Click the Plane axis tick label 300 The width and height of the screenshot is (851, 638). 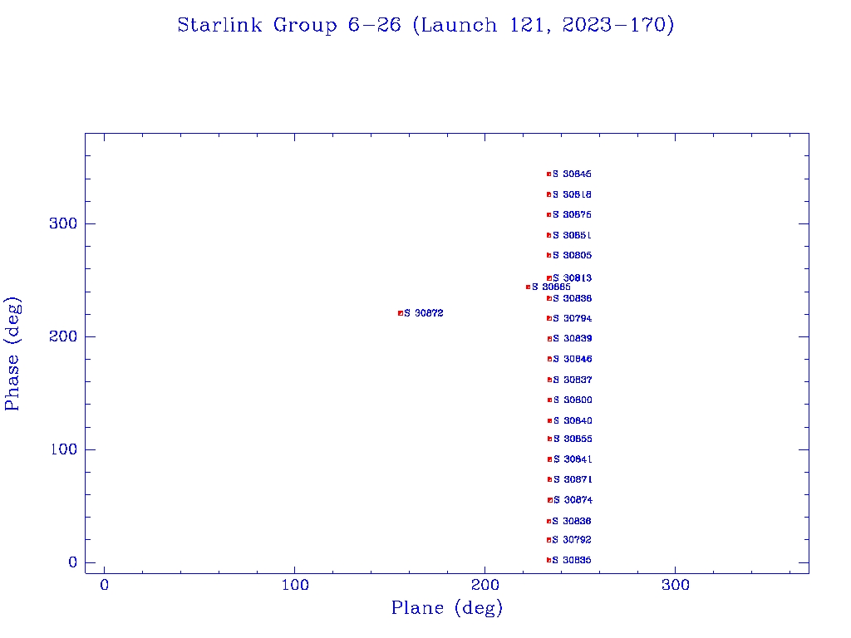click(676, 585)
